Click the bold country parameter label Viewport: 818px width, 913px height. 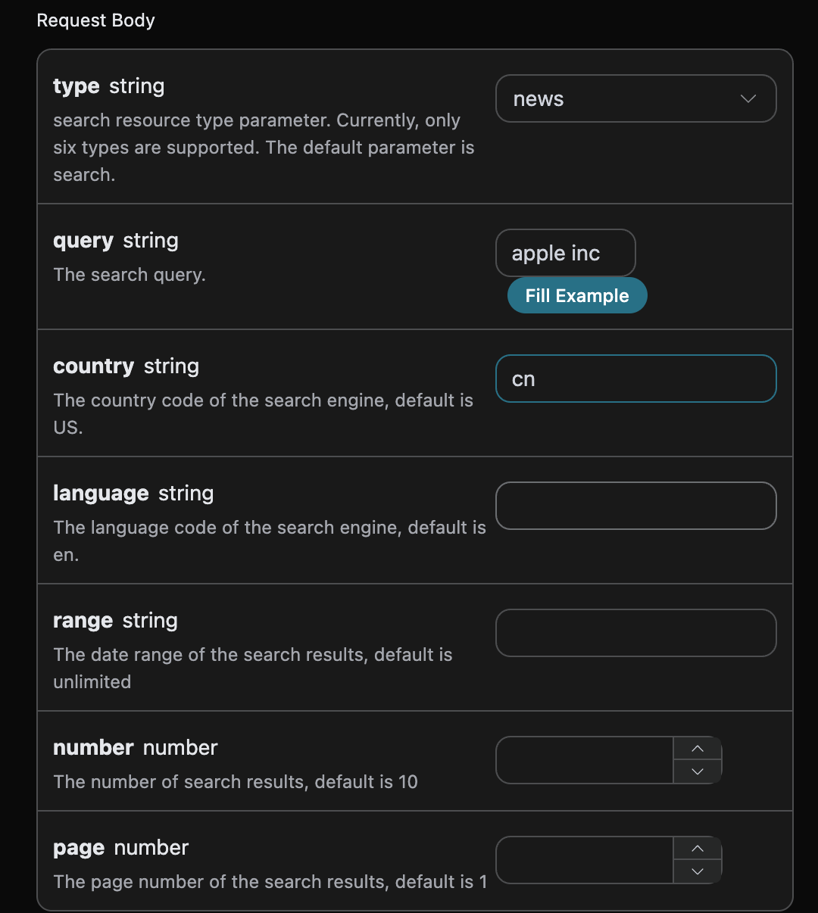point(94,366)
